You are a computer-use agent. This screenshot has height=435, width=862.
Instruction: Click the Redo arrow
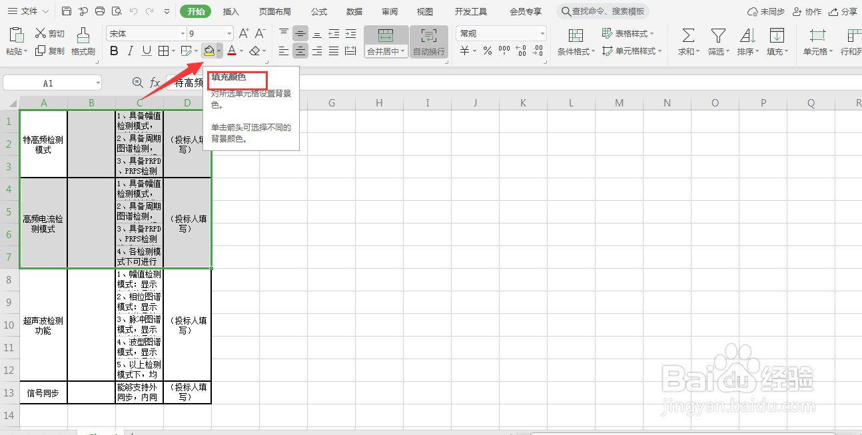point(150,11)
